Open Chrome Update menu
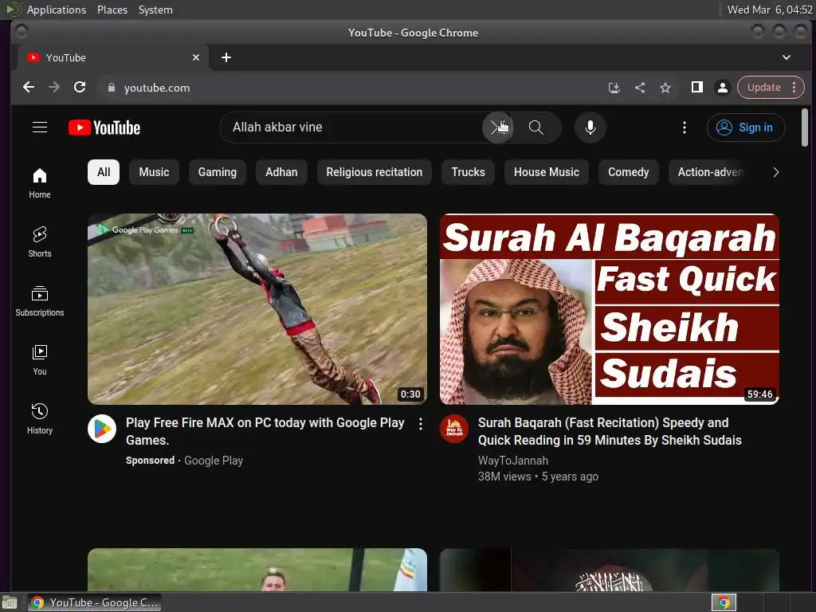This screenshot has height=612, width=816. pyautogui.click(x=771, y=88)
